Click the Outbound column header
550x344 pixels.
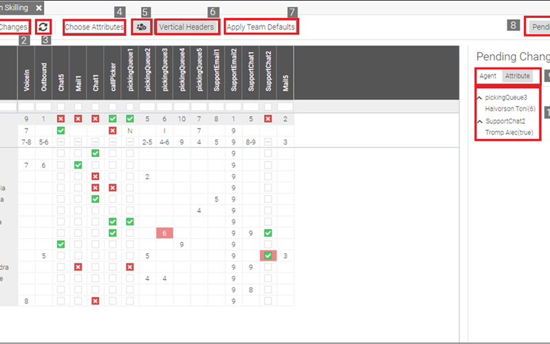click(43, 73)
